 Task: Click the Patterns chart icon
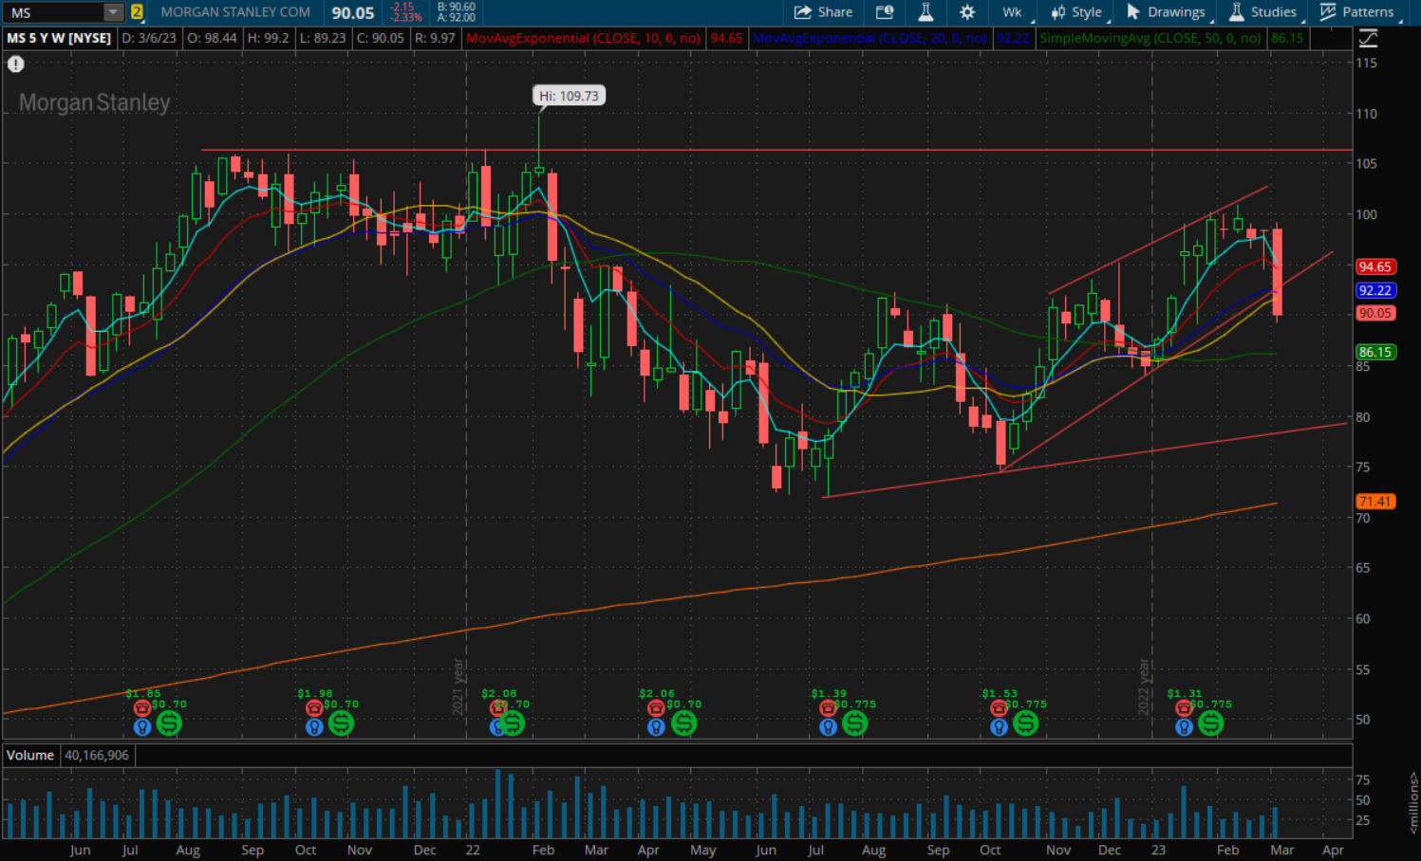click(1328, 11)
